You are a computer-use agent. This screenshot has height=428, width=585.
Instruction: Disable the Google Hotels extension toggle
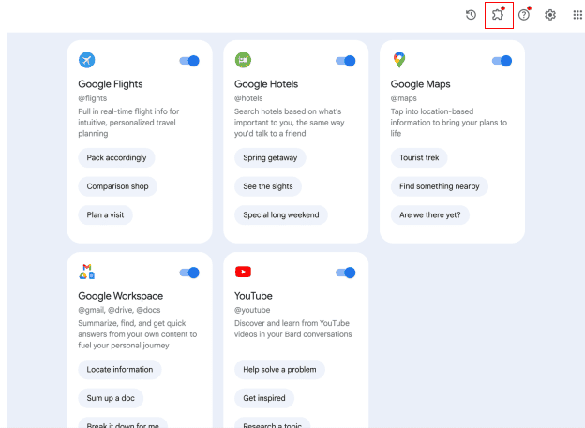346,61
